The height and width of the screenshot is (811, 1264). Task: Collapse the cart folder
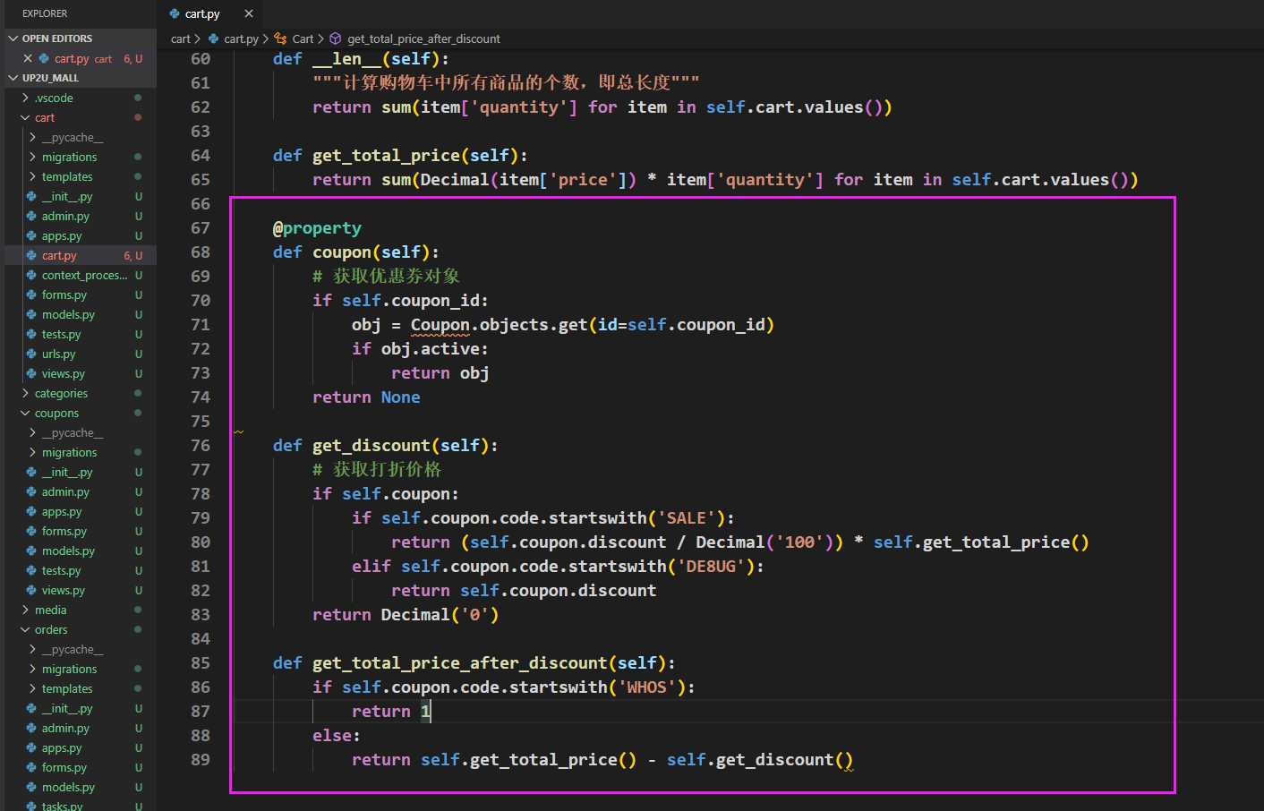pos(25,117)
